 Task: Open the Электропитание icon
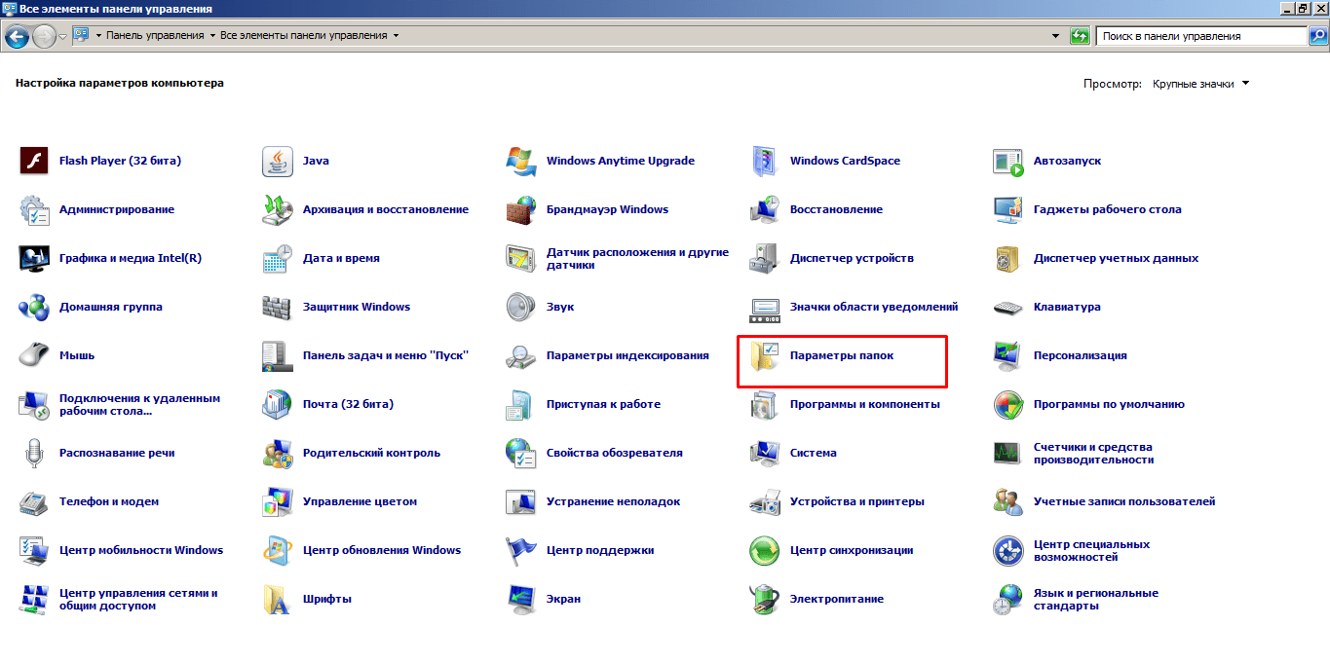click(x=765, y=599)
